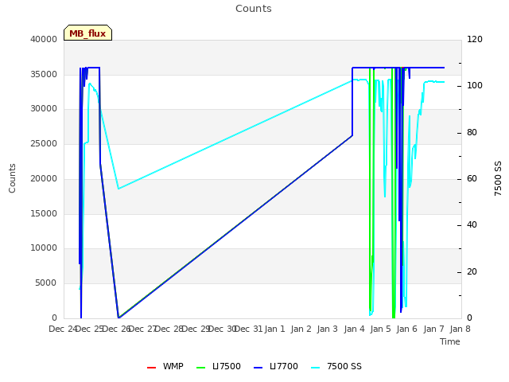Click the MB_flux label tag
The height and width of the screenshot is (382, 509).
87,33
